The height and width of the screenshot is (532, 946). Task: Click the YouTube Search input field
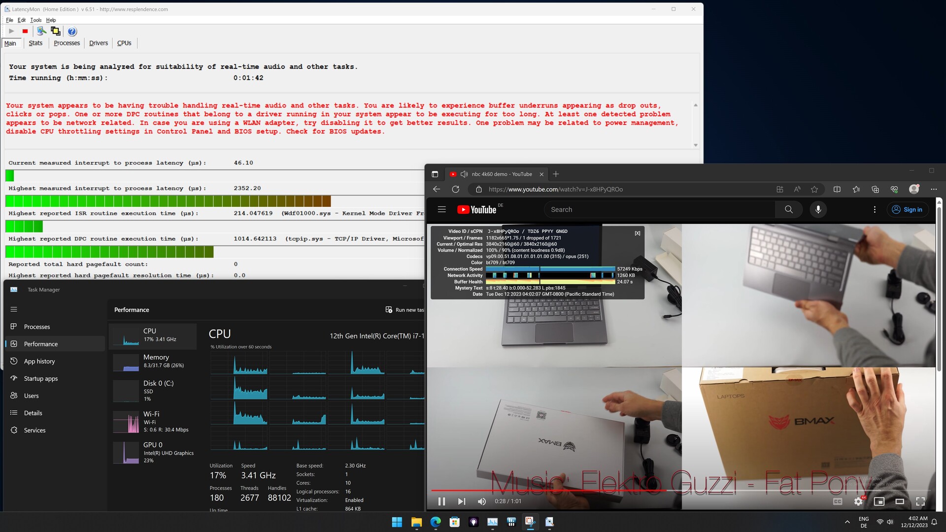(x=659, y=209)
